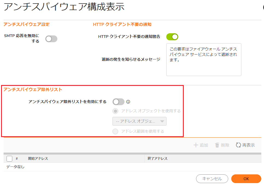Toggle the SMTP 応答を無効にする switch
The height and width of the screenshot is (185, 264).
coord(51,39)
